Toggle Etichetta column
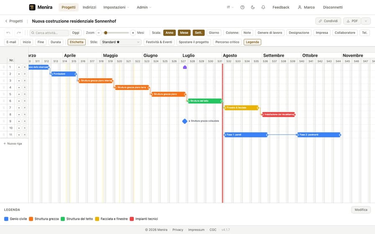Viewport: 375px width, 234px height. (x=77, y=42)
